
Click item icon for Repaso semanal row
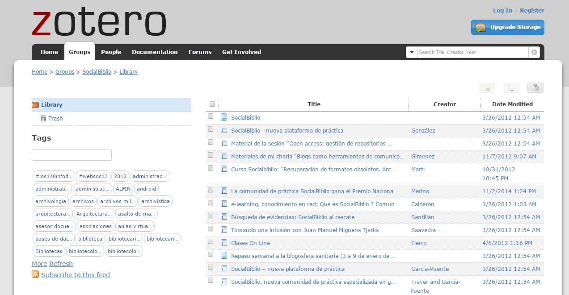(224, 256)
